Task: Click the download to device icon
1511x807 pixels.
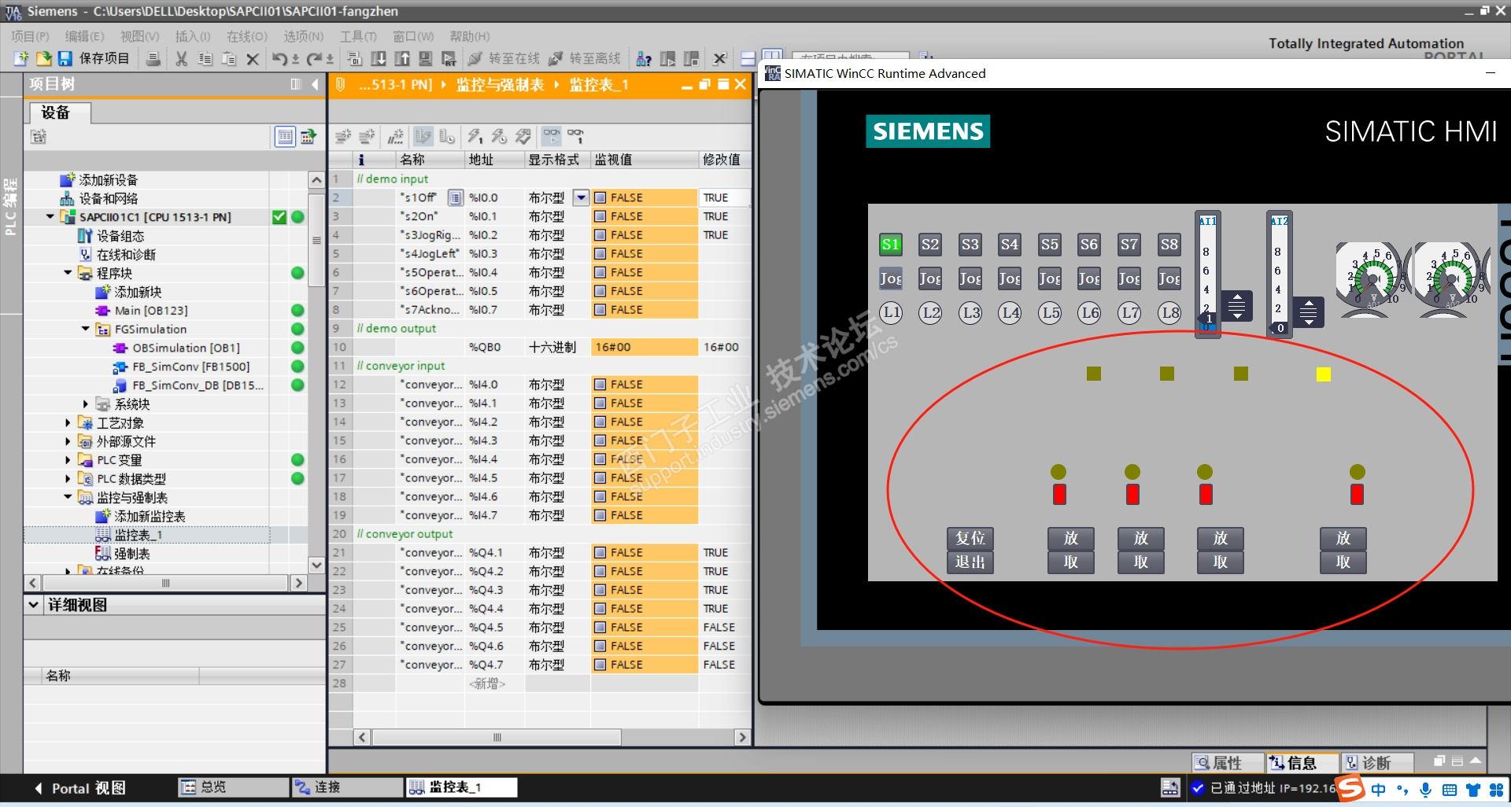Action: pos(379,59)
